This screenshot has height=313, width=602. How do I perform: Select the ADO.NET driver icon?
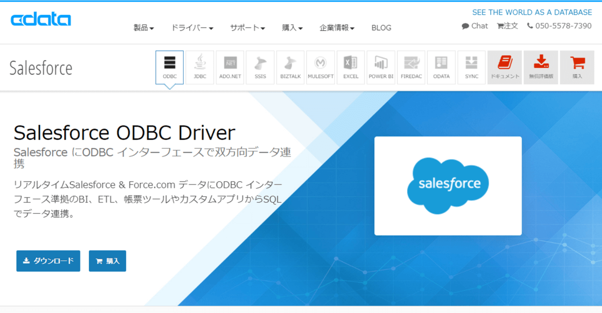230,67
